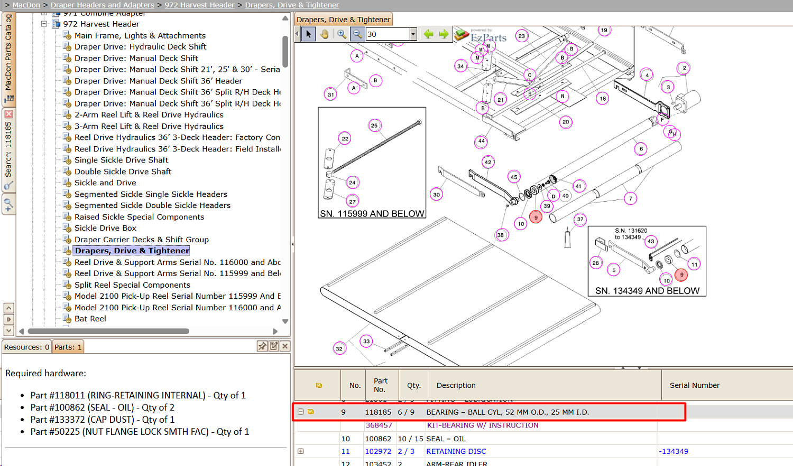Select Main Frame, Lights & Attachments tree item
This screenshot has width=793, height=466.
(140, 35)
